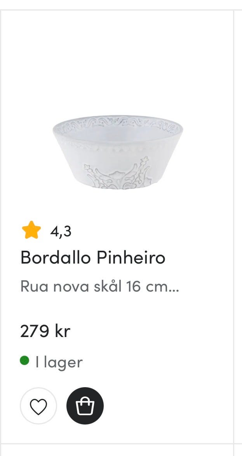Image resolution: width=242 pixels, height=456 pixels.
Task: Click the "16 cm" size text
Action: coord(145,287)
